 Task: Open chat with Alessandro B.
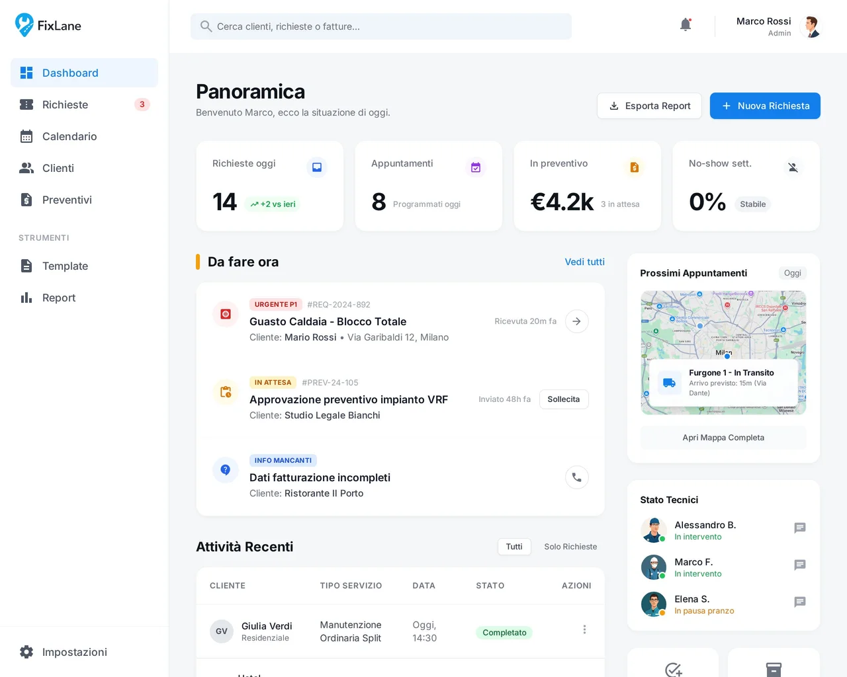click(799, 528)
